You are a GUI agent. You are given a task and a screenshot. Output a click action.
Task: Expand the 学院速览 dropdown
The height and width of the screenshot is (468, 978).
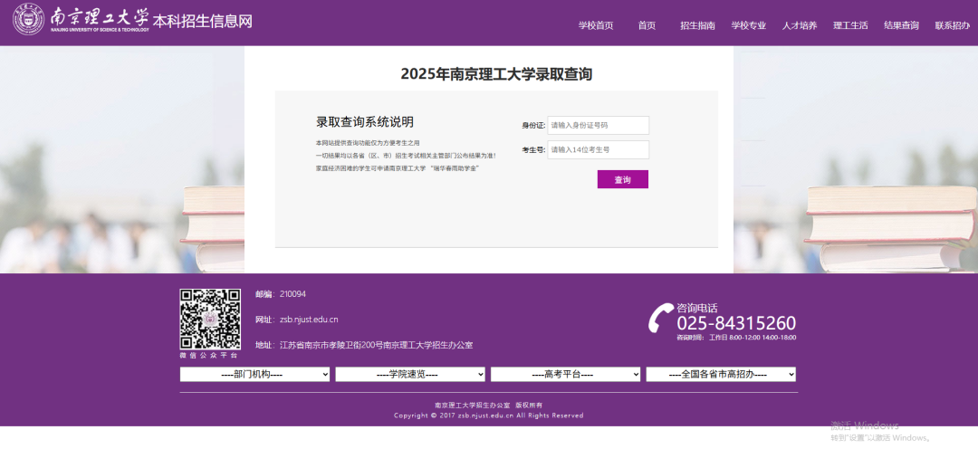tap(410, 375)
